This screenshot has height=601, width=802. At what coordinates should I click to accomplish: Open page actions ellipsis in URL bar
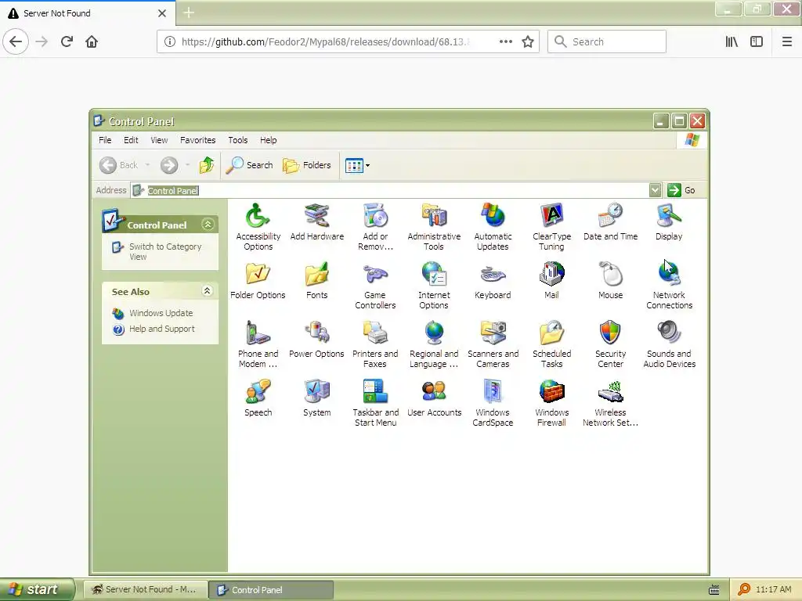pos(506,42)
